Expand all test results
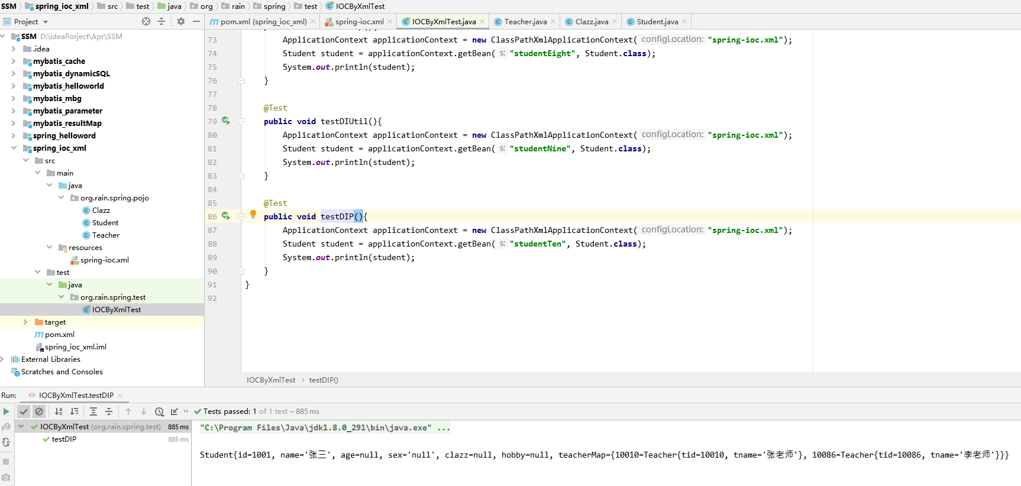Image resolution: width=1021 pixels, height=486 pixels. [93, 412]
